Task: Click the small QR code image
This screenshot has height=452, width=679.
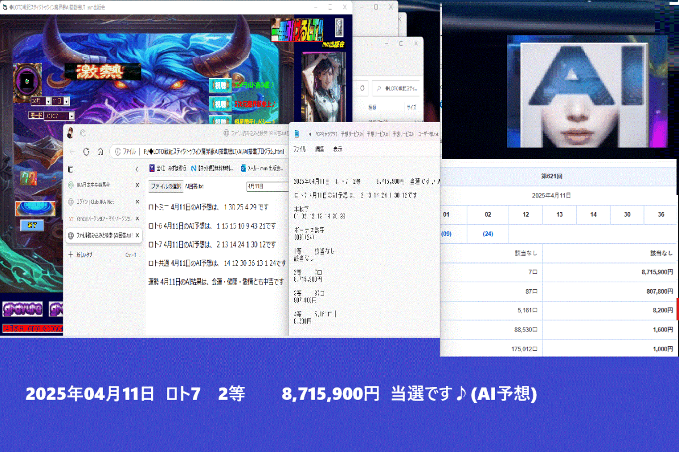Action: (339, 27)
